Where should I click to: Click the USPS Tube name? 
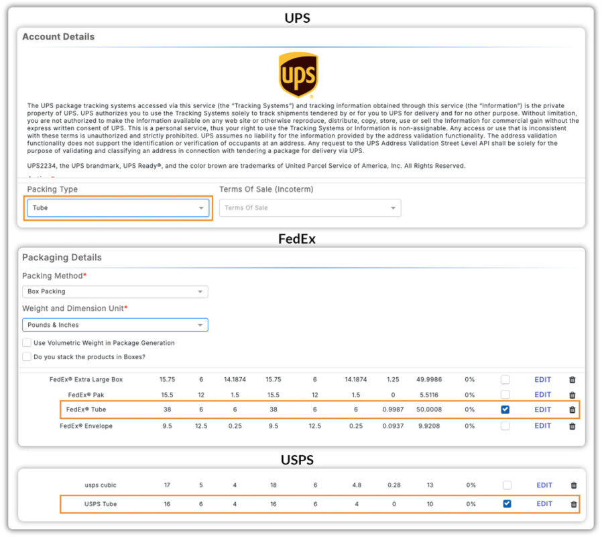(100, 504)
